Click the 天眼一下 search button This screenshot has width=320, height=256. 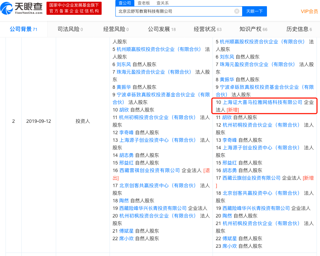click(x=254, y=11)
